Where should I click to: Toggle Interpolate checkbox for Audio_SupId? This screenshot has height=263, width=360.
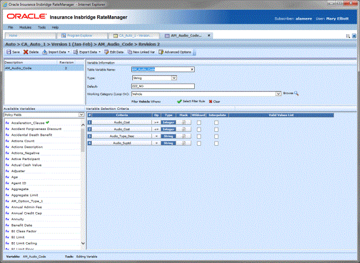pyautogui.click(x=216, y=143)
